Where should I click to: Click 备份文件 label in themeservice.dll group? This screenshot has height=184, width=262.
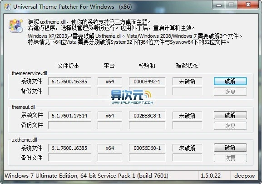(32, 91)
